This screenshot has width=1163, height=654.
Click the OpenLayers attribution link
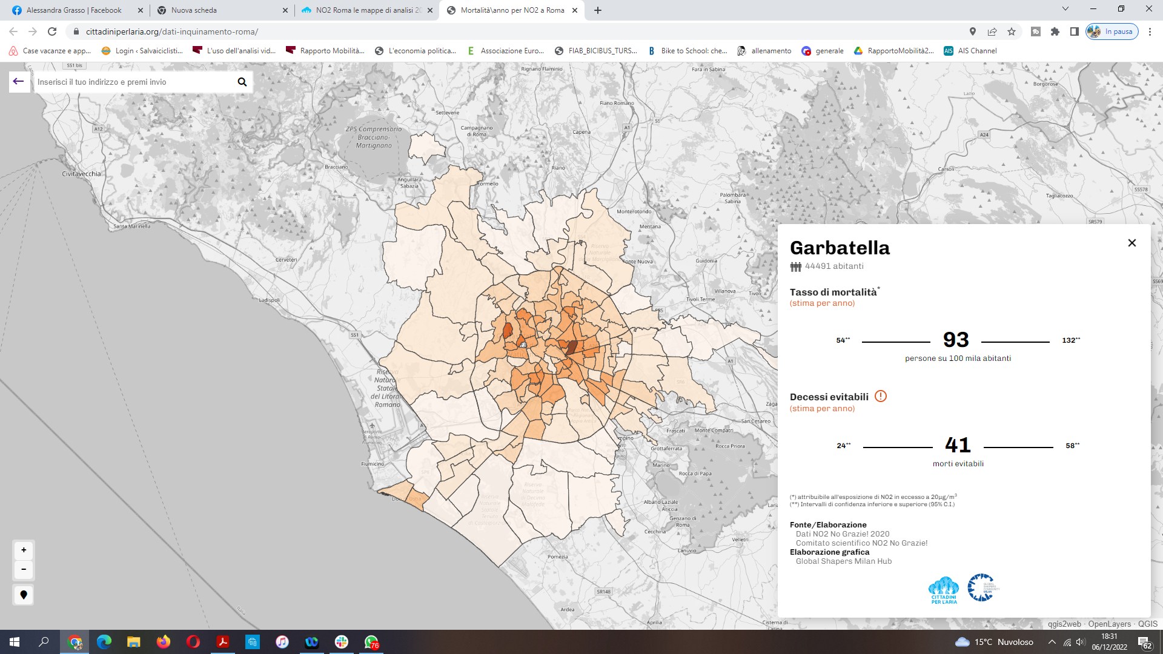(1110, 624)
